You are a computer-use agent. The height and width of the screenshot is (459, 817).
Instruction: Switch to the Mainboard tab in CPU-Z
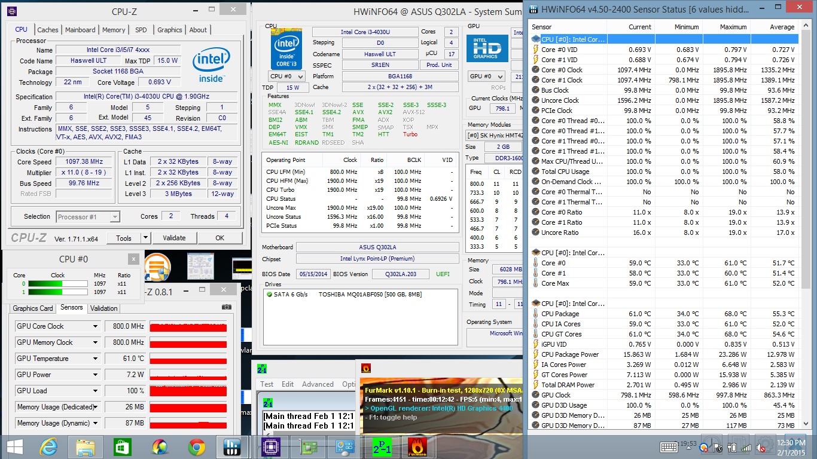pos(80,30)
